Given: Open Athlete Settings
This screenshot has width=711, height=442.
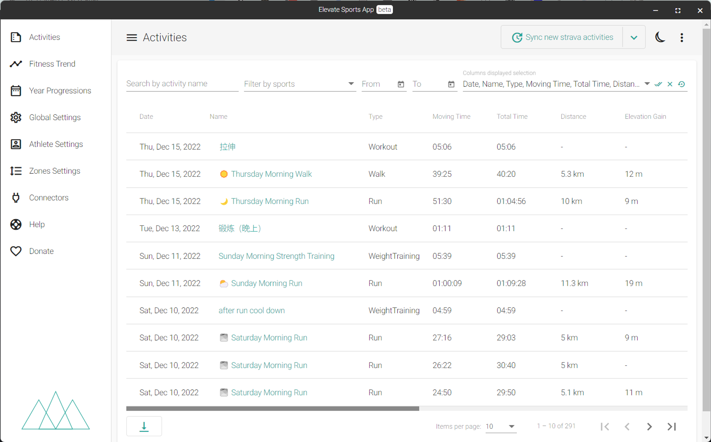Looking at the screenshot, I should click(56, 144).
